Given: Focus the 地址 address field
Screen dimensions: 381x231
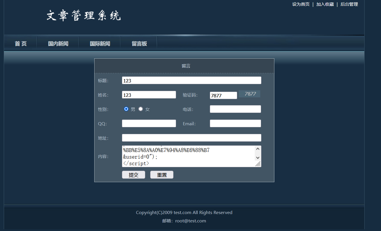Looking at the screenshot, I should click(x=192, y=138).
